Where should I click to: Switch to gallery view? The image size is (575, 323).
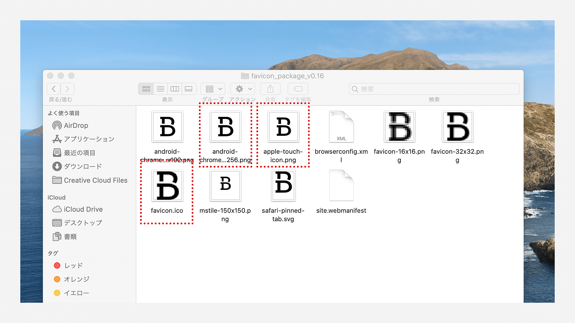tap(189, 89)
